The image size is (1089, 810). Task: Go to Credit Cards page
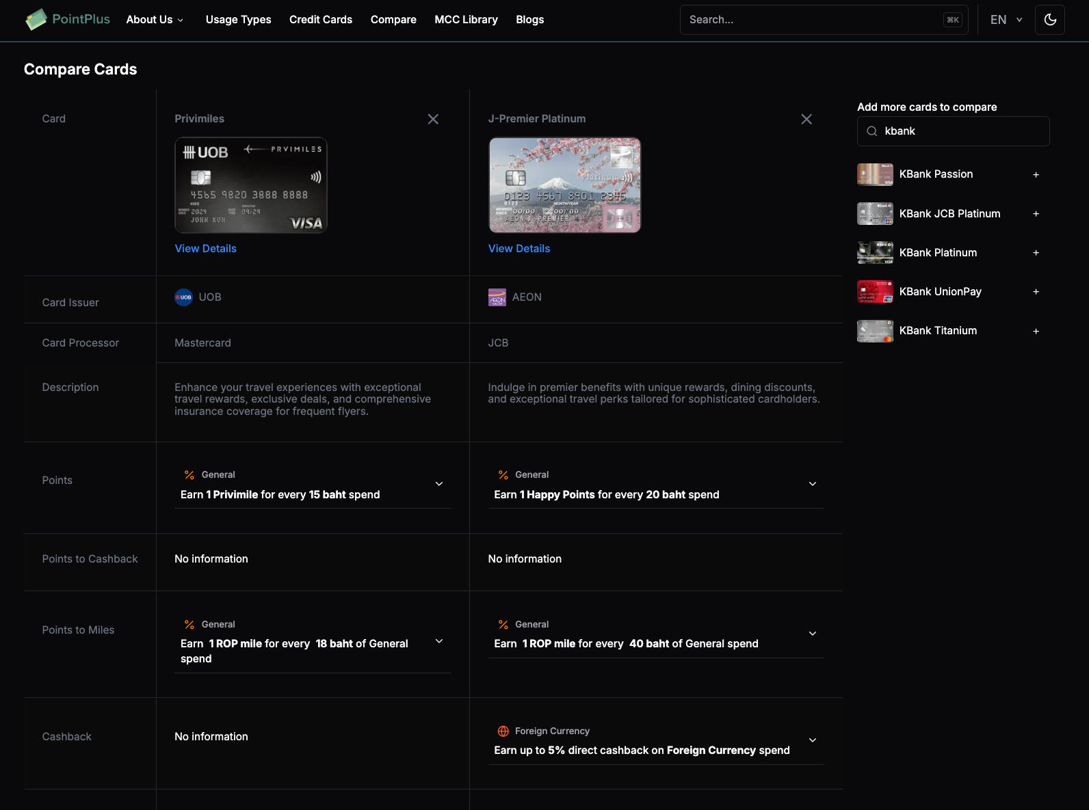coord(321,20)
